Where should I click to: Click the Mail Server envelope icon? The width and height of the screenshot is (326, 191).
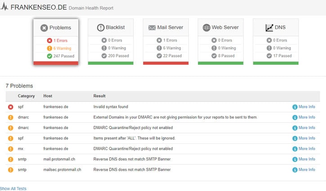152,28
